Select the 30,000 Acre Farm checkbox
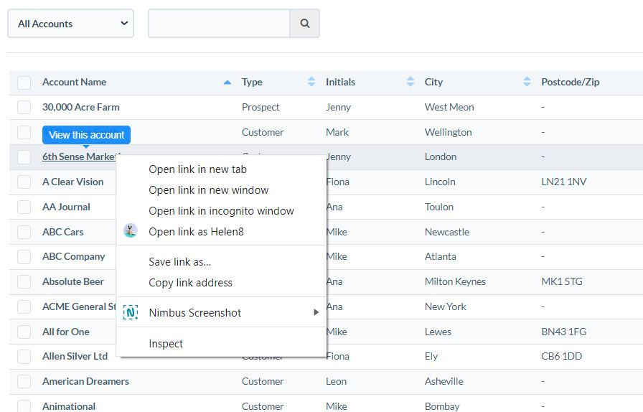 24,108
